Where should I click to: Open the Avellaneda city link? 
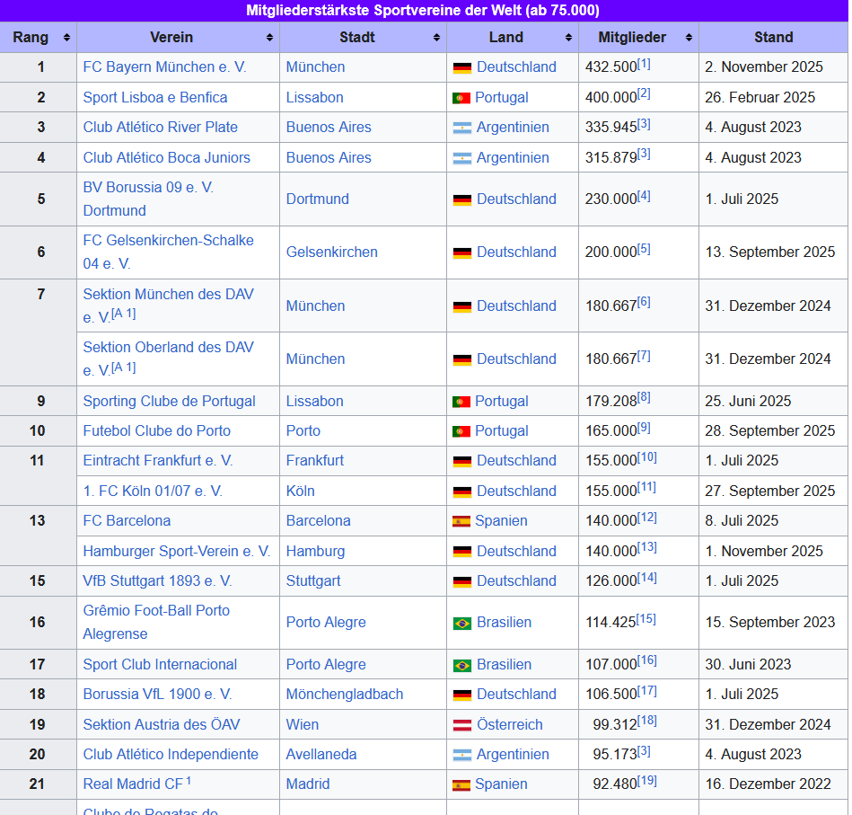[x=321, y=755]
